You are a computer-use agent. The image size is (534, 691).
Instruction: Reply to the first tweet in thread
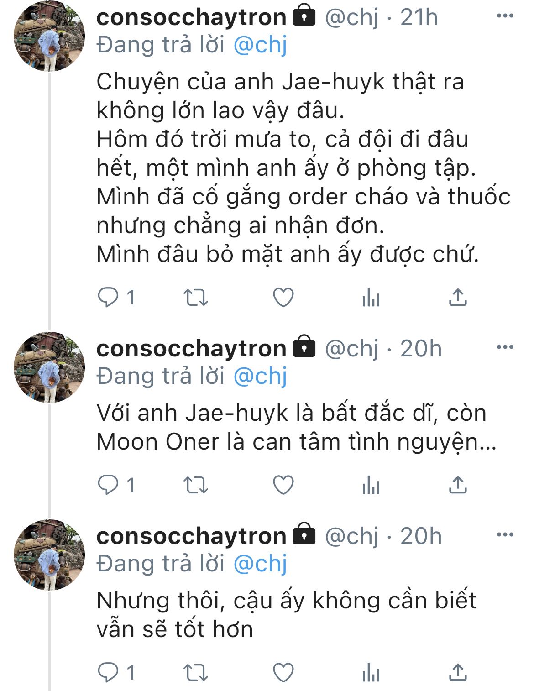109,298
